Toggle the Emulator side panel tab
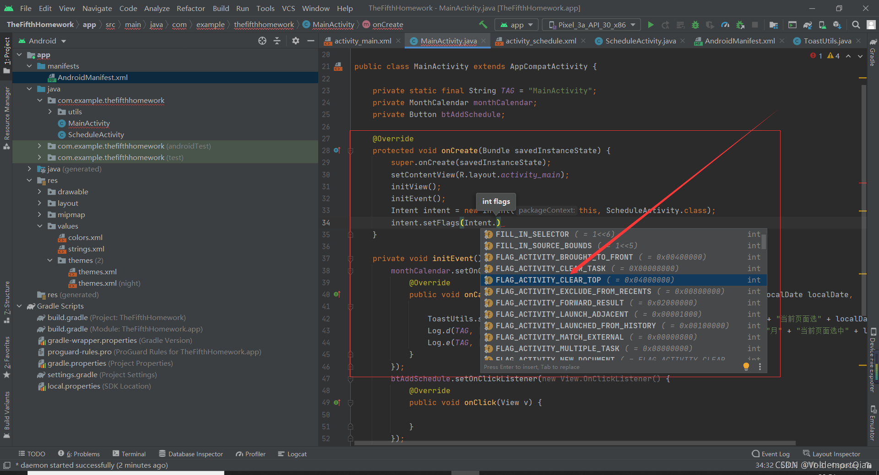 pyautogui.click(x=873, y=423)
